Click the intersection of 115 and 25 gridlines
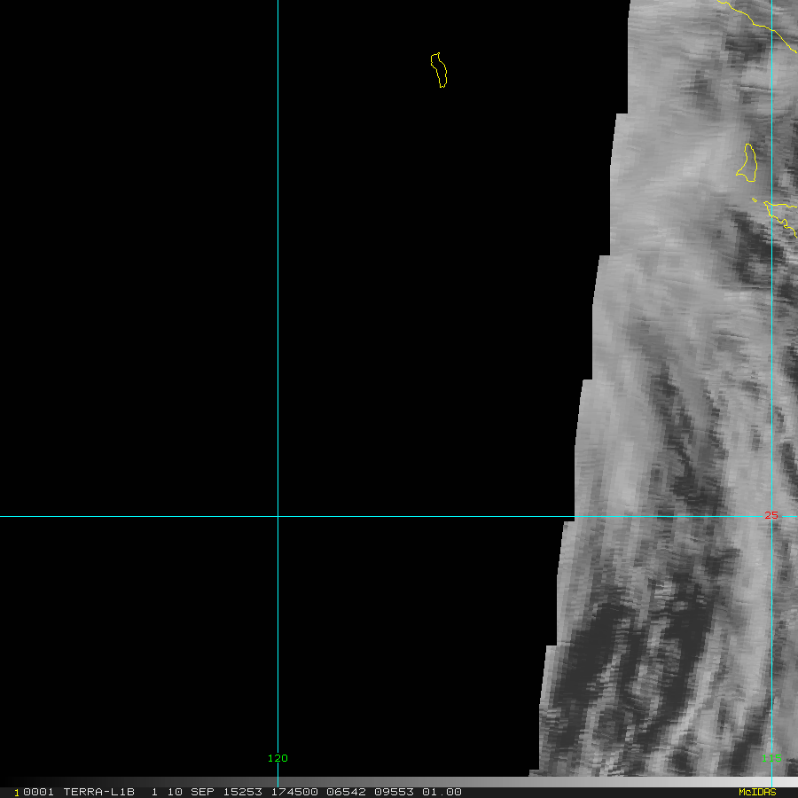The image size is (798, 798). (x=772, y=517)
